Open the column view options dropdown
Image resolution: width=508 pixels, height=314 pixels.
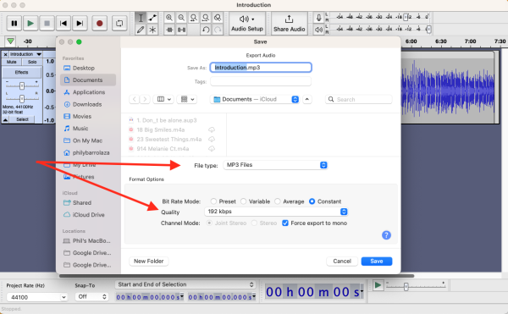pos(164,99)
